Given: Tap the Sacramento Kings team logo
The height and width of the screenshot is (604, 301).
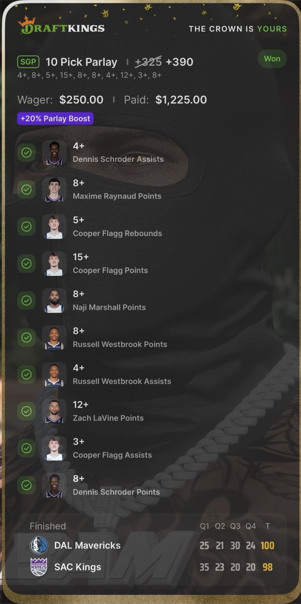Looking at the screenshot, I should (39, 567).
